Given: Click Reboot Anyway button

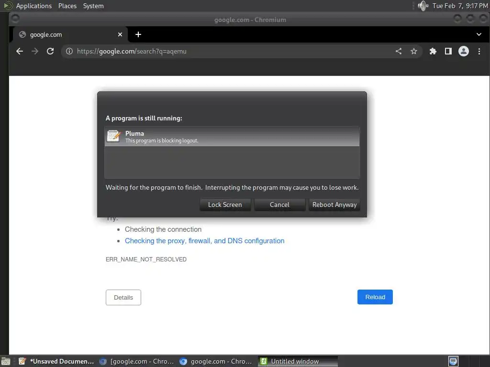Looking at the screenshot, I should tap(334, 205).
